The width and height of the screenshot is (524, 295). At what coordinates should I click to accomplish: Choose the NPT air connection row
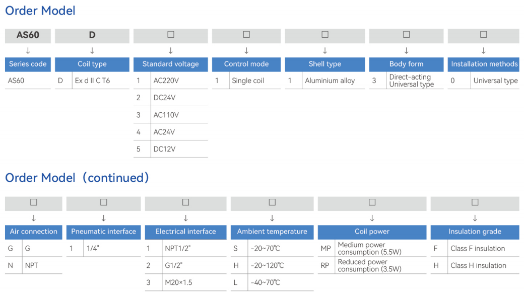coord(33,266)
